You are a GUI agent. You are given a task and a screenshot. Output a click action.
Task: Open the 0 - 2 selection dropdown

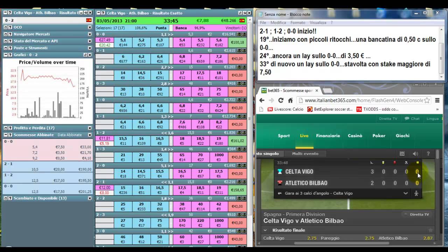click(47, 20)
